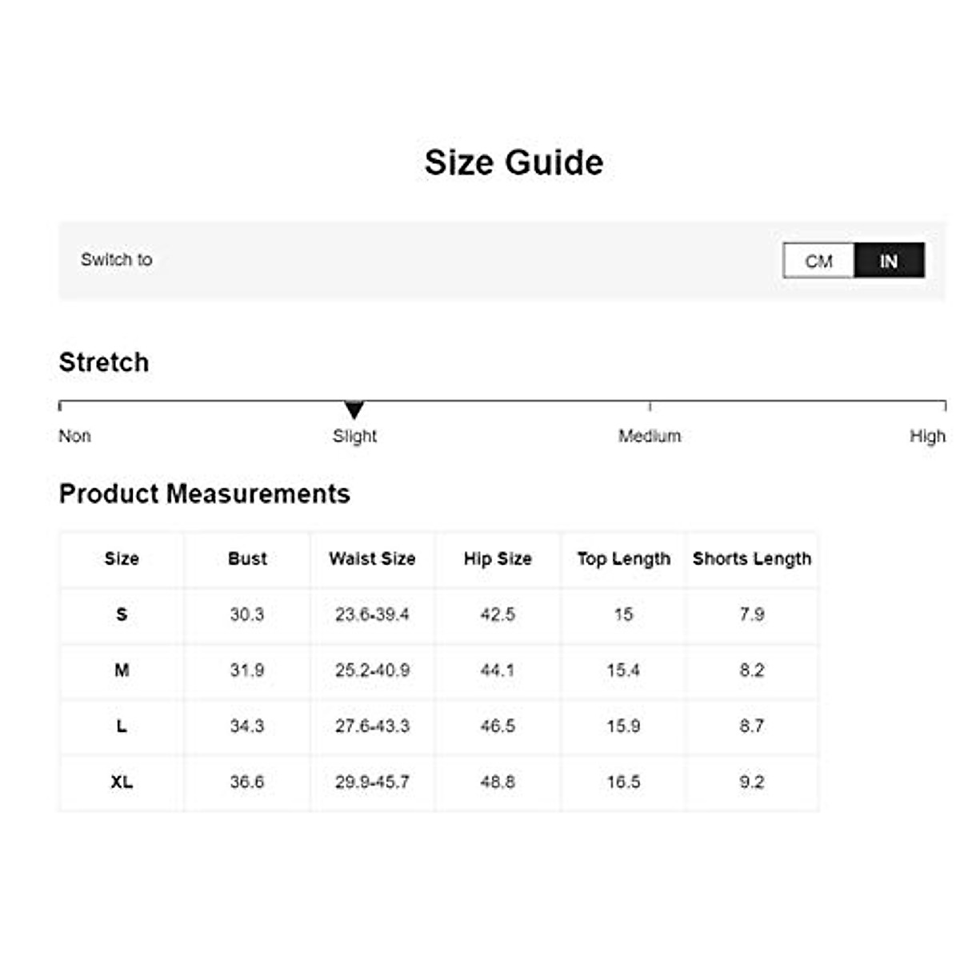The width and height of the screenshot is (960, 960).
Task: Click the Bust column header
Action: pos(247,558)
